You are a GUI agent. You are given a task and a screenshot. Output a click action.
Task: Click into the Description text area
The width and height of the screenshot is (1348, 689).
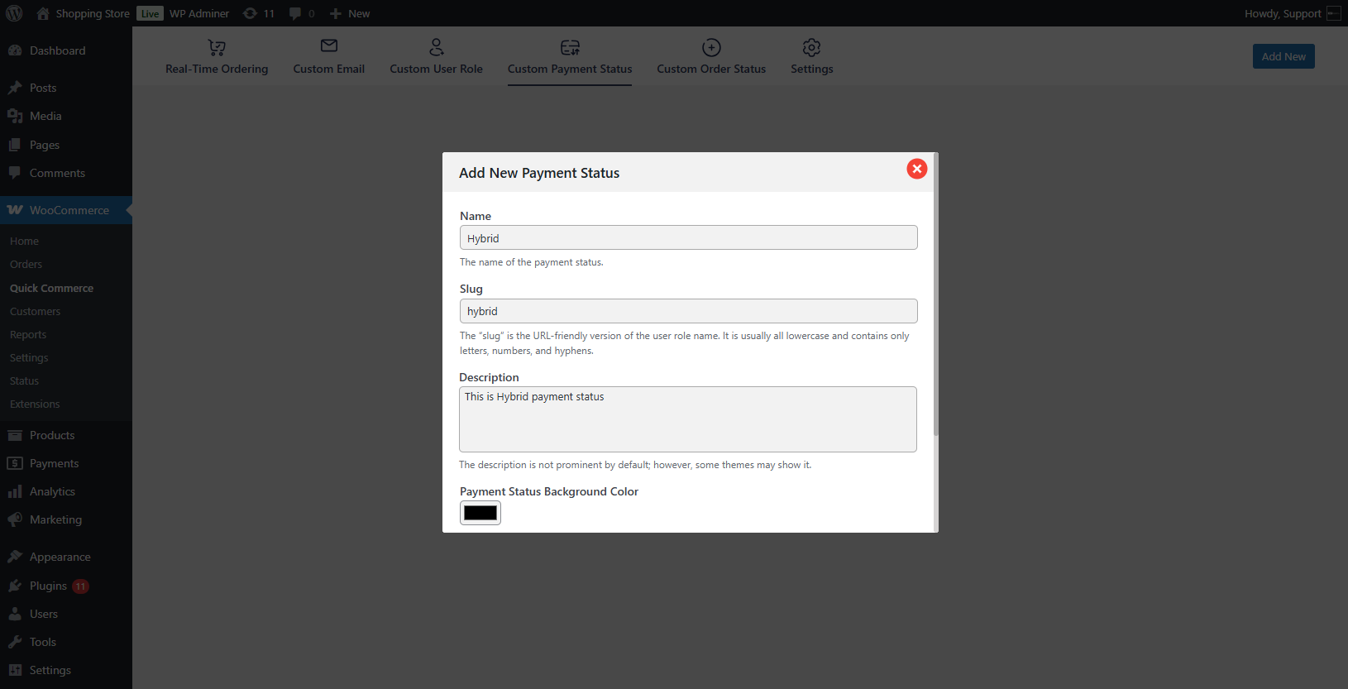688,419
